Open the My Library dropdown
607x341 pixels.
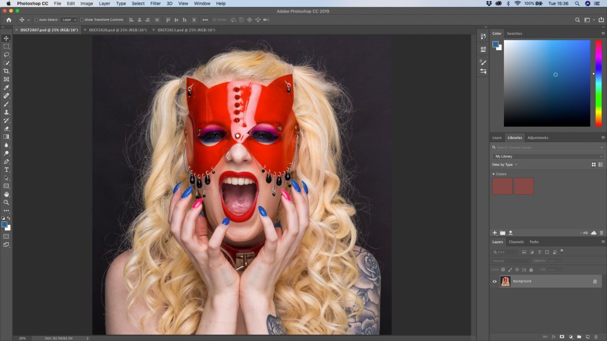coord(548,156)
